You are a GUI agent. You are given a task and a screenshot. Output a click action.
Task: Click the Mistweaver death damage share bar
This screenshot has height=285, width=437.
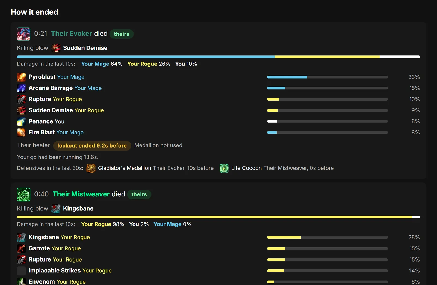[x=218, y=217]
